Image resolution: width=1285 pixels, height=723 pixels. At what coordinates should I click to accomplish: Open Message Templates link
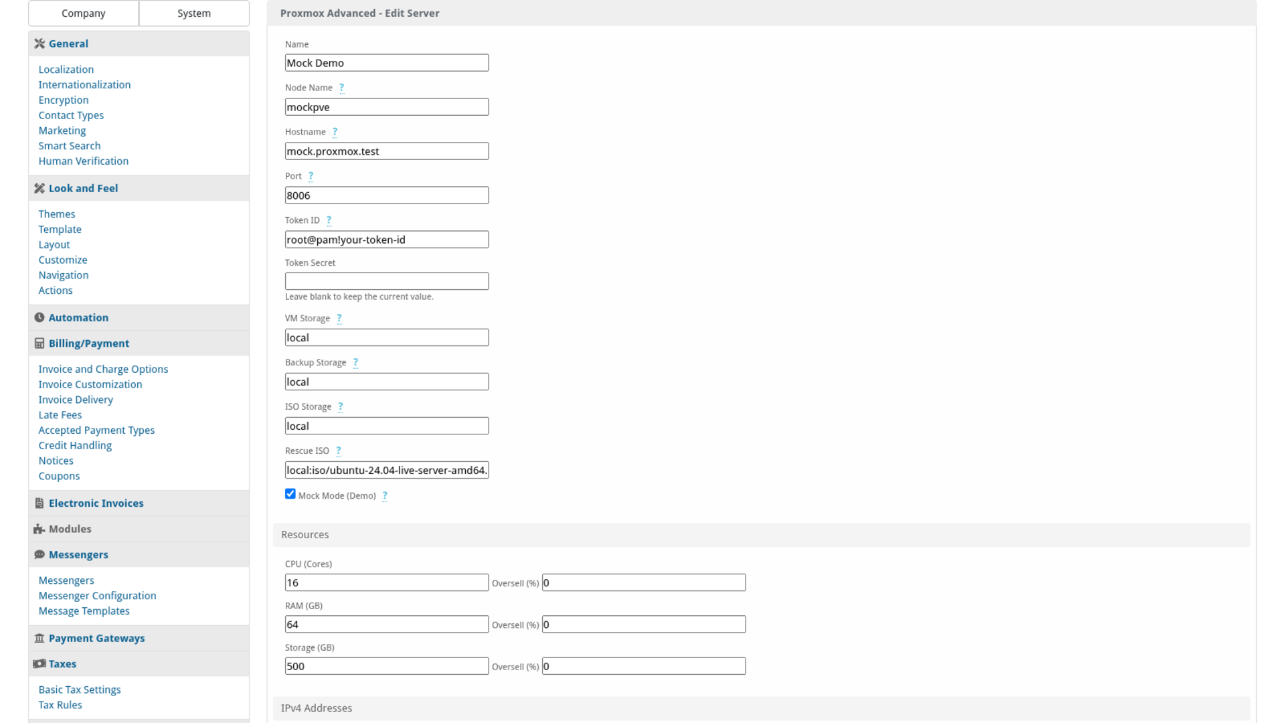(84, 611)
